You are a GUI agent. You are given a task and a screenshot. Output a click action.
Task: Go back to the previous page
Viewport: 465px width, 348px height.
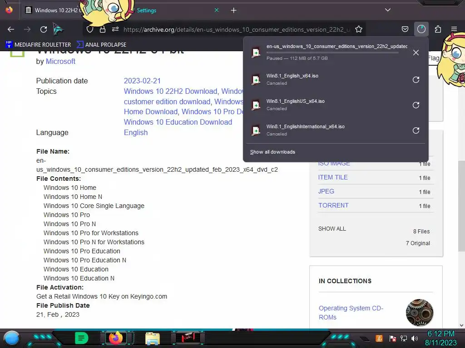pos(11,29)
